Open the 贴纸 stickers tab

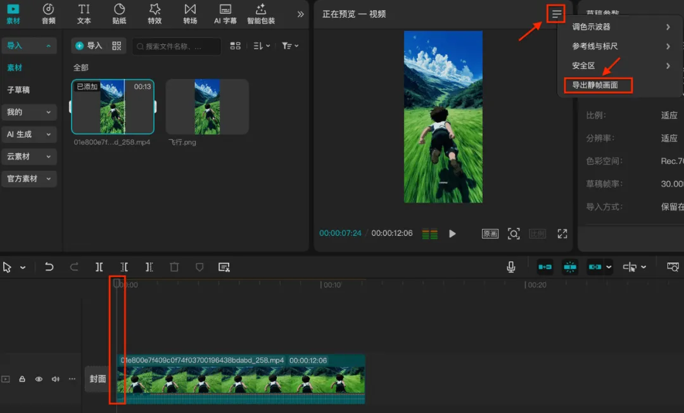coord(119,14)
